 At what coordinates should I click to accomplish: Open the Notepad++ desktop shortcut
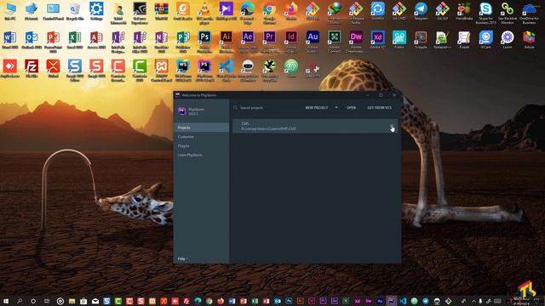[442, 40]
